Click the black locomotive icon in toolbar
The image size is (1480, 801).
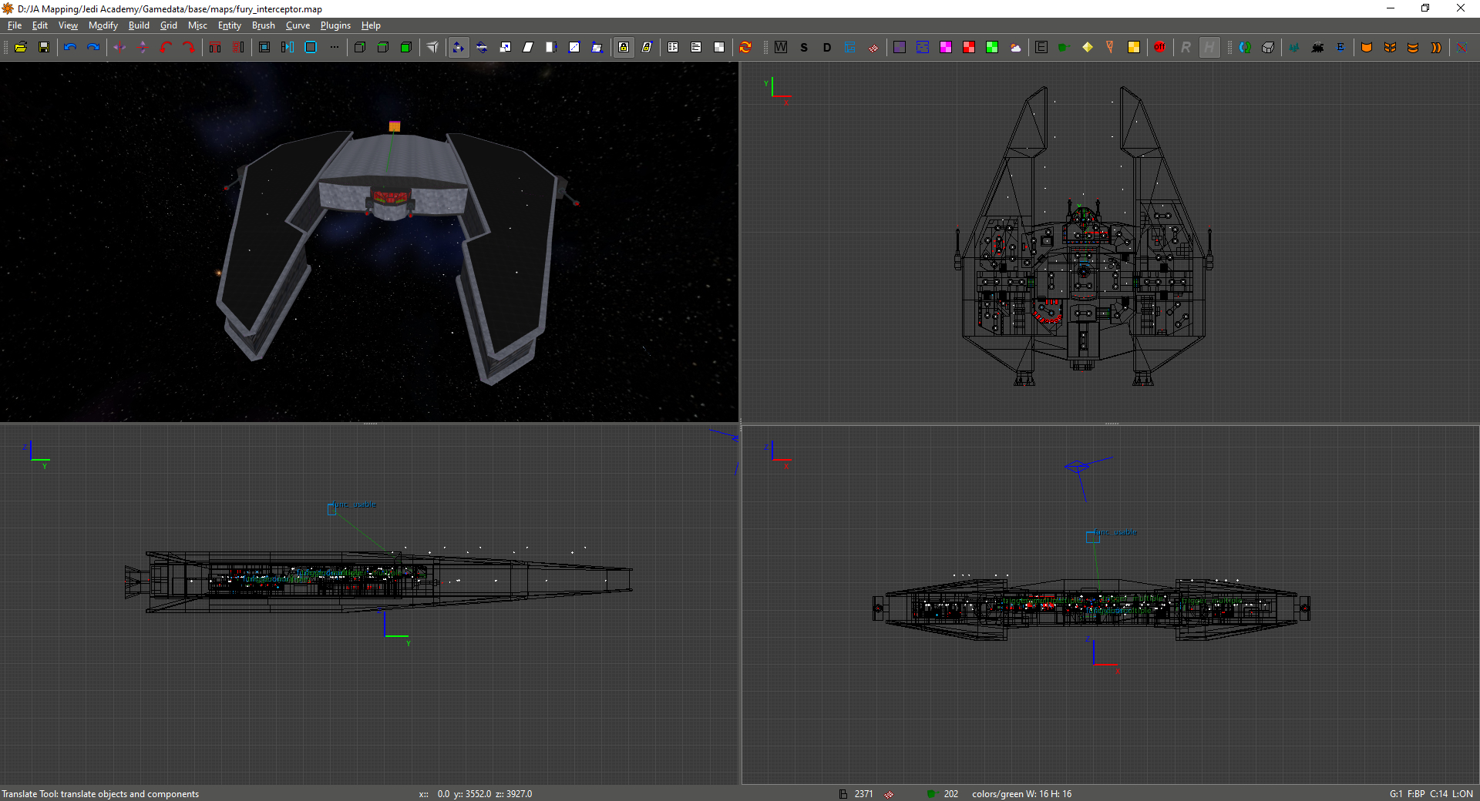click(x=1317, y=47)
